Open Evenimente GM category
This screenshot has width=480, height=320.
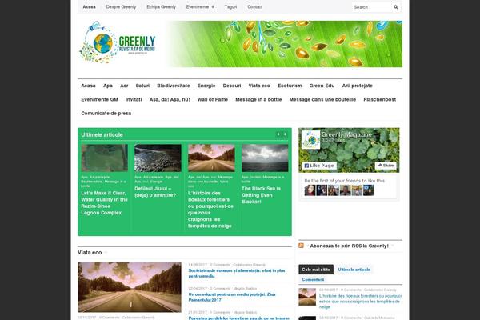(x=99, y=99)
